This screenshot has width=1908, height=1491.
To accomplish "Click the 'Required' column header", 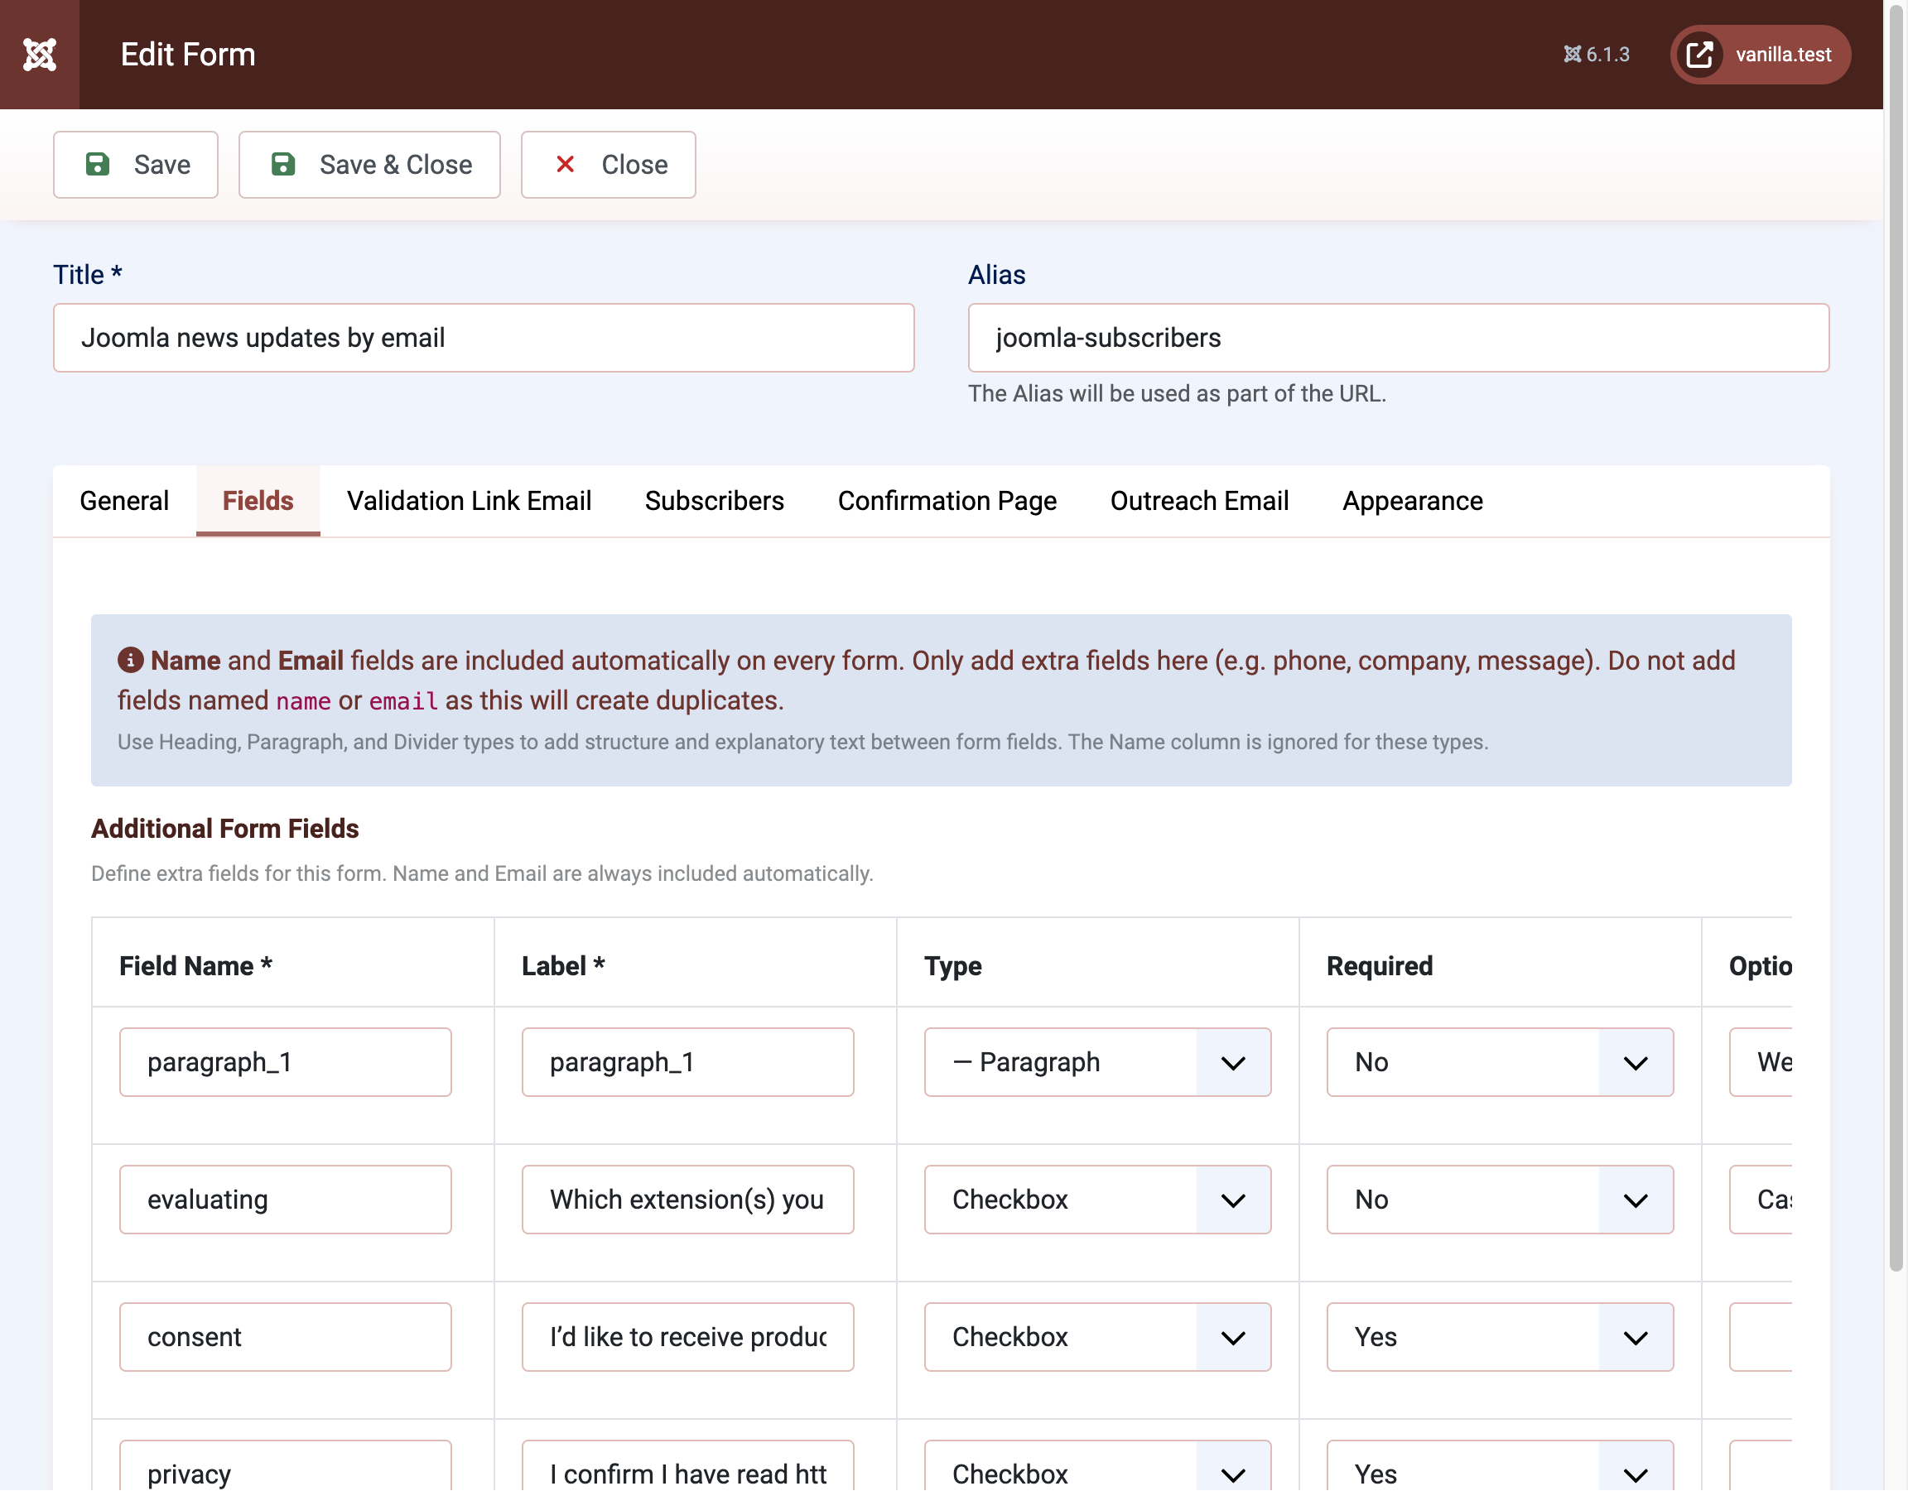I will click(1380, 965).
